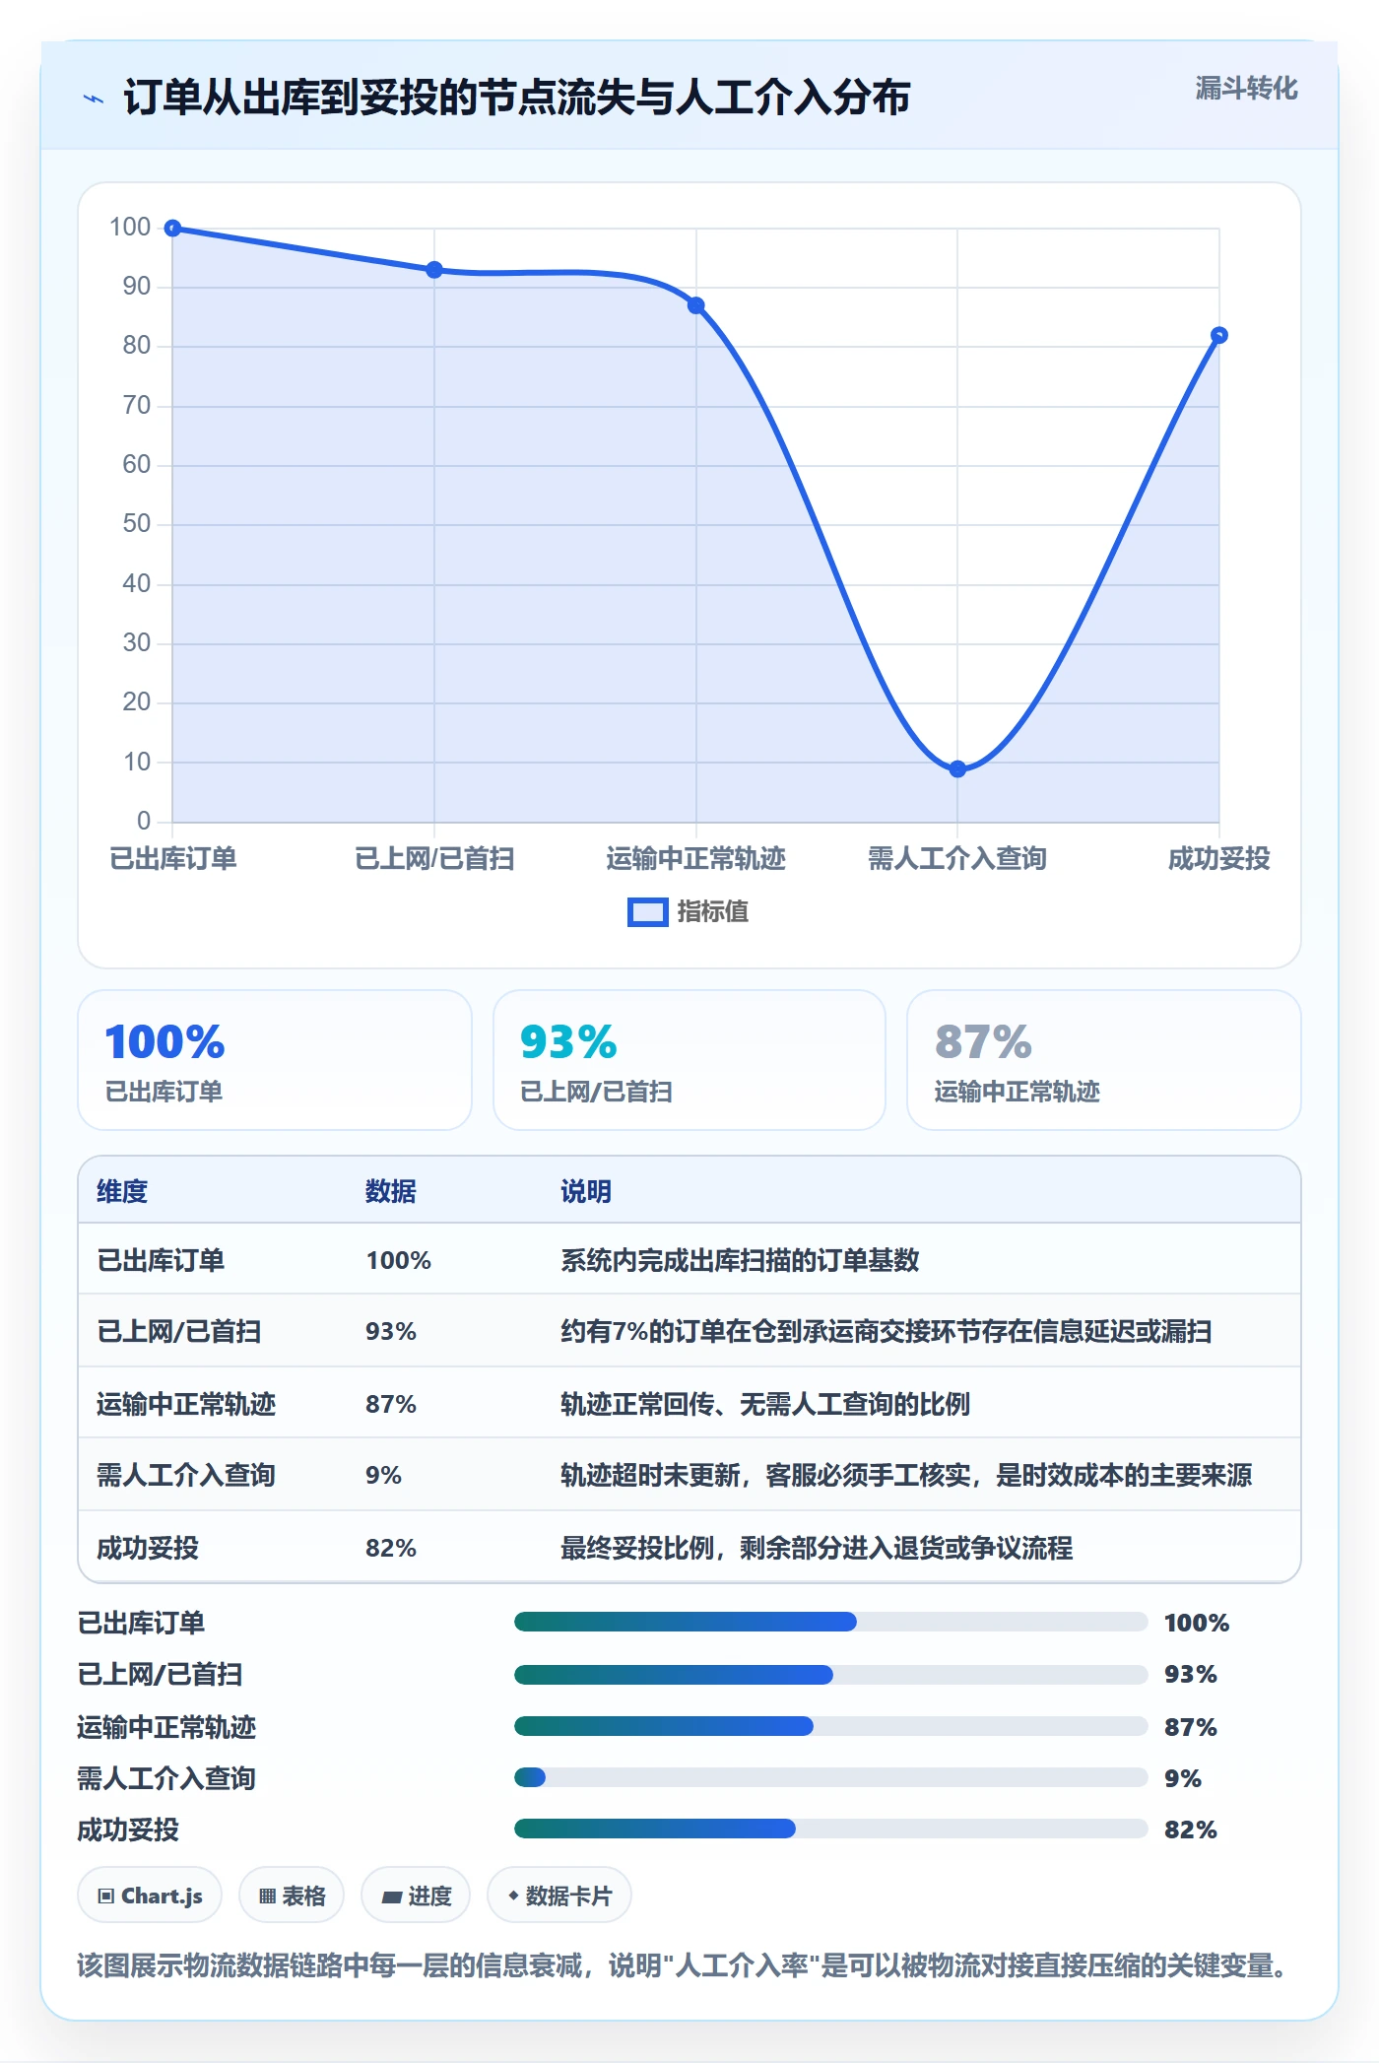
Task: Click progress bar for 需人工介入查询
Action: click(x=831, y=1777)
